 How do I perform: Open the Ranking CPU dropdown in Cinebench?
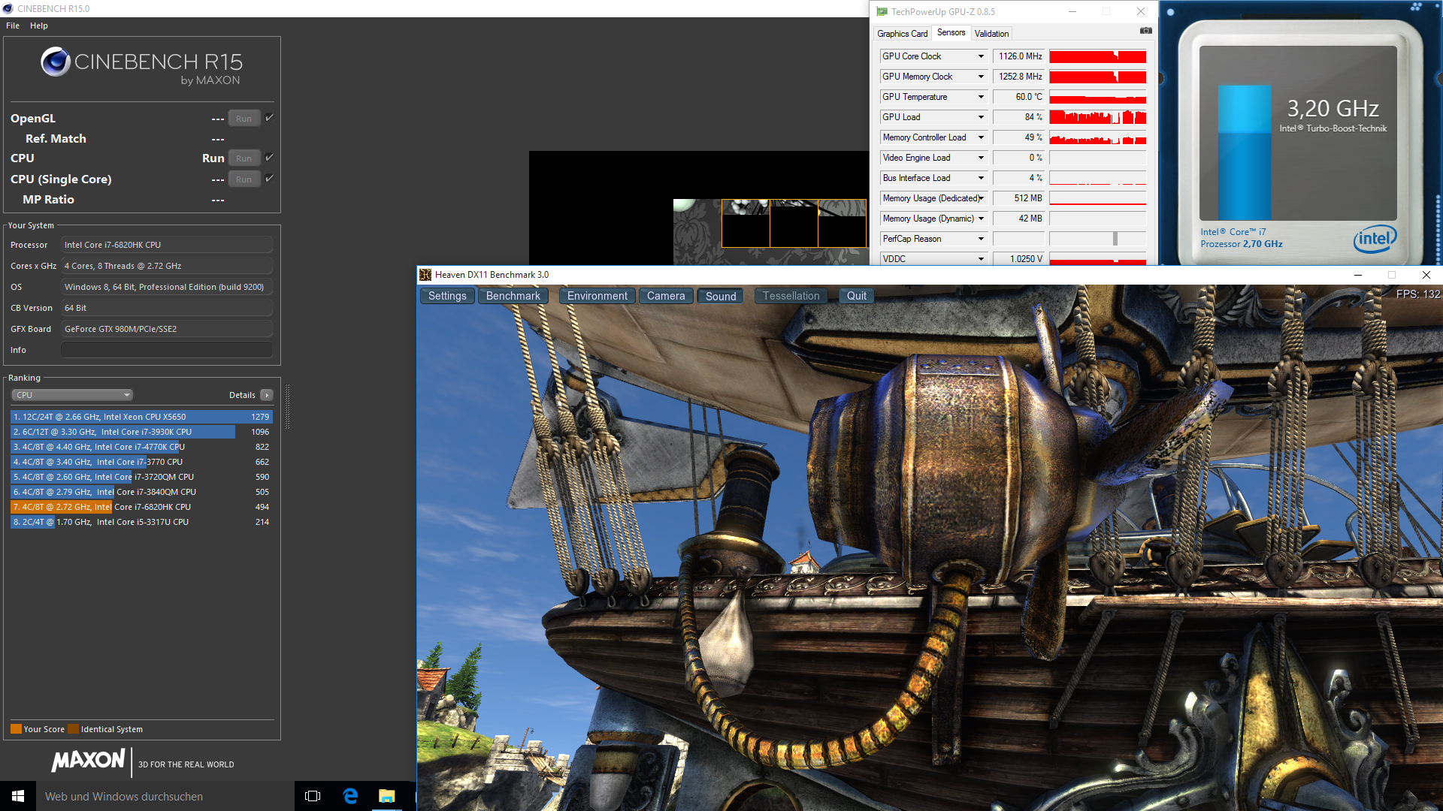(72, 395)
